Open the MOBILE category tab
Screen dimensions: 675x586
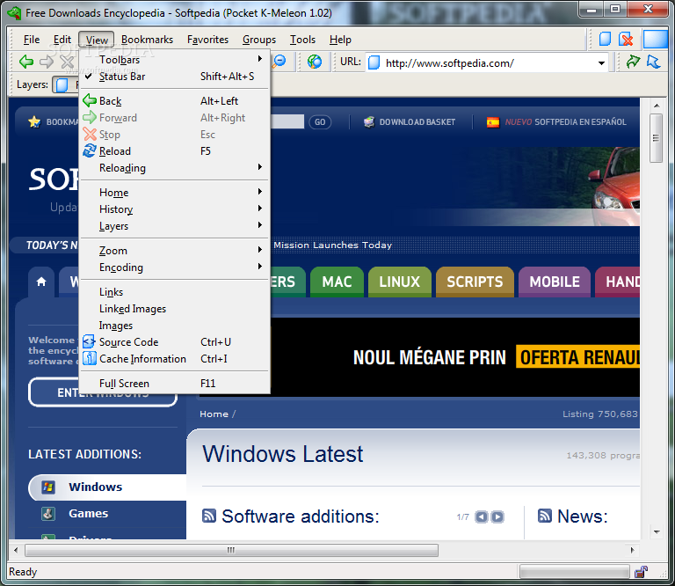coord(555,282)
